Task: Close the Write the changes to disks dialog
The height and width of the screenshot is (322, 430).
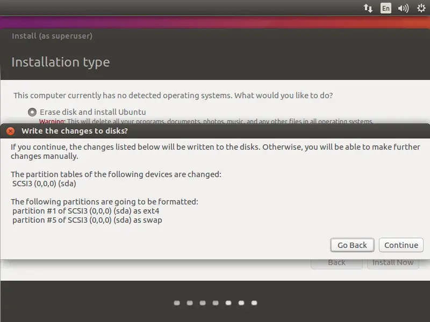Action: click(x=10, y=131)
